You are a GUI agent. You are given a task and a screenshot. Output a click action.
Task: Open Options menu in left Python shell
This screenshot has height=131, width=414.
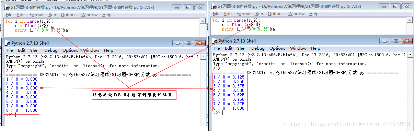pos(70,50)
